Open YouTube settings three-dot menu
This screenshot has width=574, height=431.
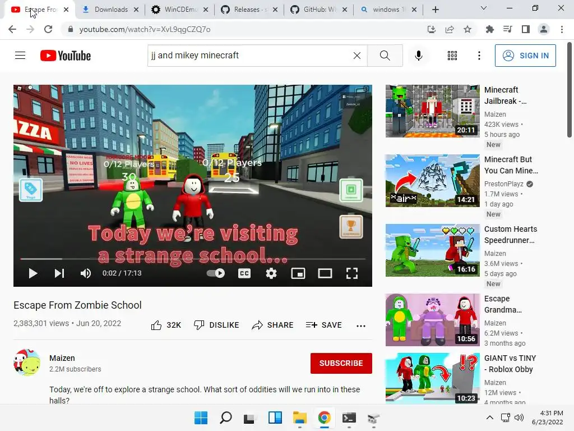click(479, 56)
